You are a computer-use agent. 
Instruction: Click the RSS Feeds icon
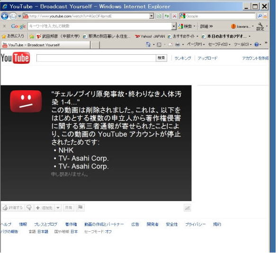coord(159,44)
